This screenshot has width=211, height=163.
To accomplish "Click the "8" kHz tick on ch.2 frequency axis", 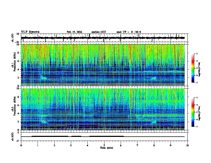I will point(18,97).
